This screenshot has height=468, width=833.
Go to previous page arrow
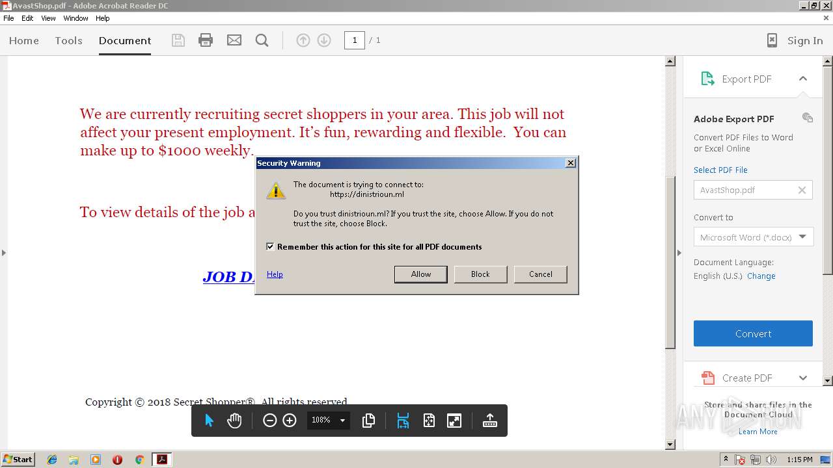pos(303,40)
